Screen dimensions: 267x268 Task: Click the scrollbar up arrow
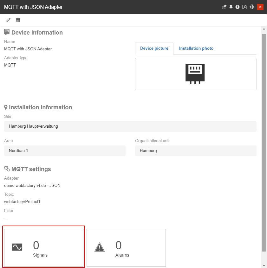click(x=264, y=29)
